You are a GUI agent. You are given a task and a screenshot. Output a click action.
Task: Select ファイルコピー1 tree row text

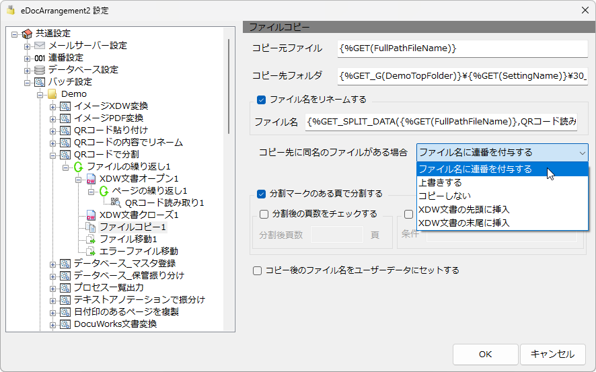[x=133, y=227]
